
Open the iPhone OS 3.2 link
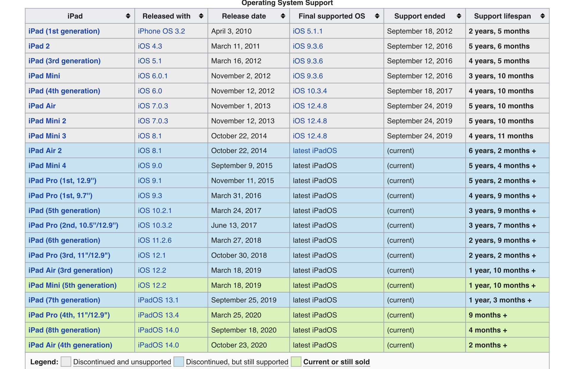coord(161,31)
